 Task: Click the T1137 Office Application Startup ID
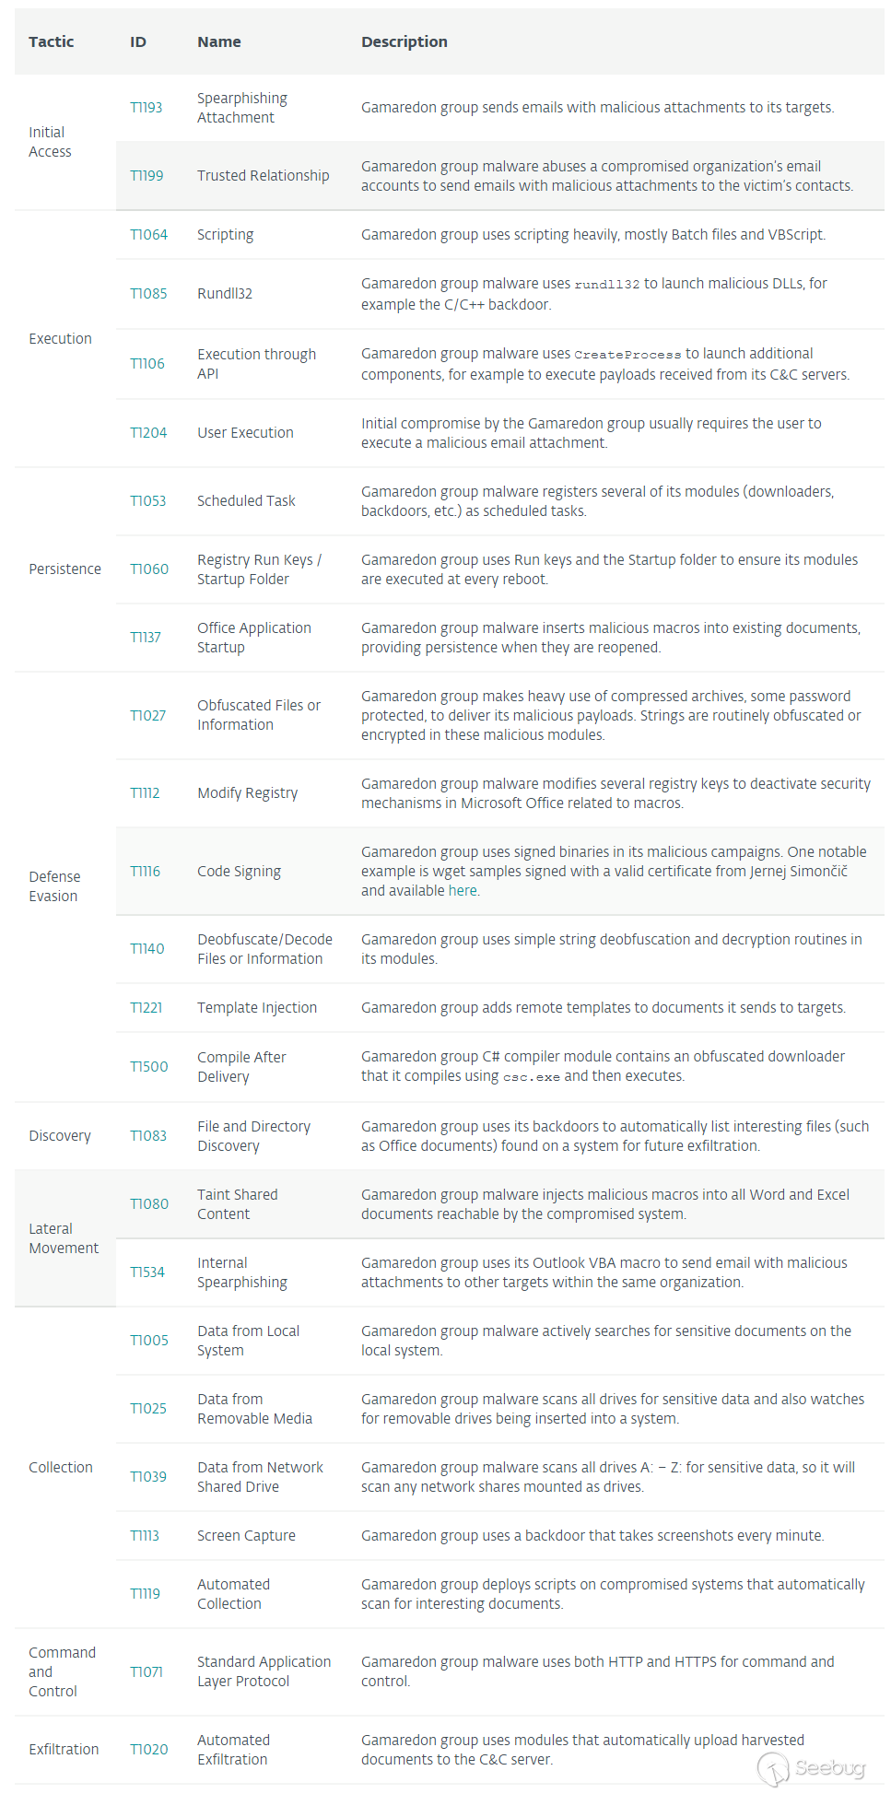145,638
